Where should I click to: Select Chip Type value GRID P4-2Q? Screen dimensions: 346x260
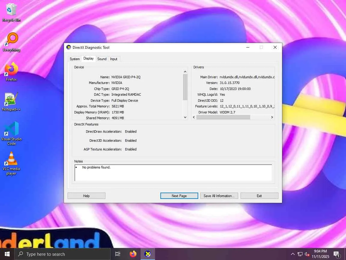coord(120,89)
